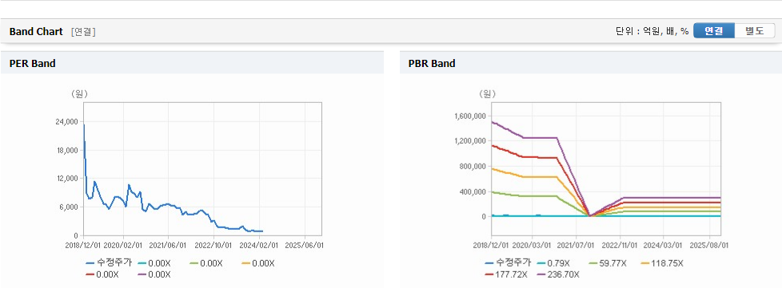Click the [연결] label beside Band Chart
Viewport: 782px width, 288px height.
(83, 32)
